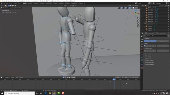Expand the Custom Properties panel
Screen dimensions: 170x95
(x=149, y=64)
